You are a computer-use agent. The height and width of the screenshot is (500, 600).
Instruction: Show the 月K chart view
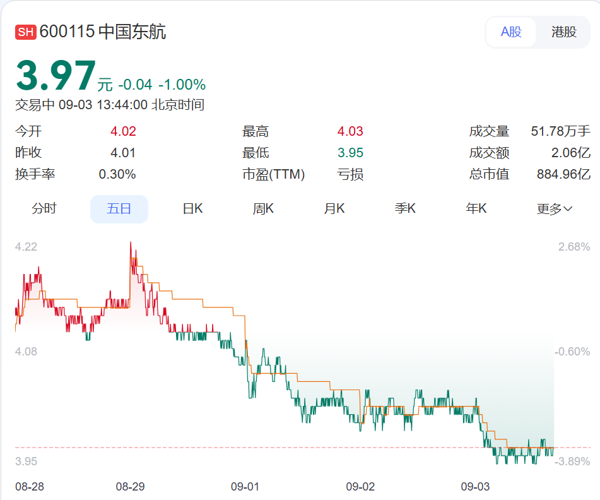334,209
